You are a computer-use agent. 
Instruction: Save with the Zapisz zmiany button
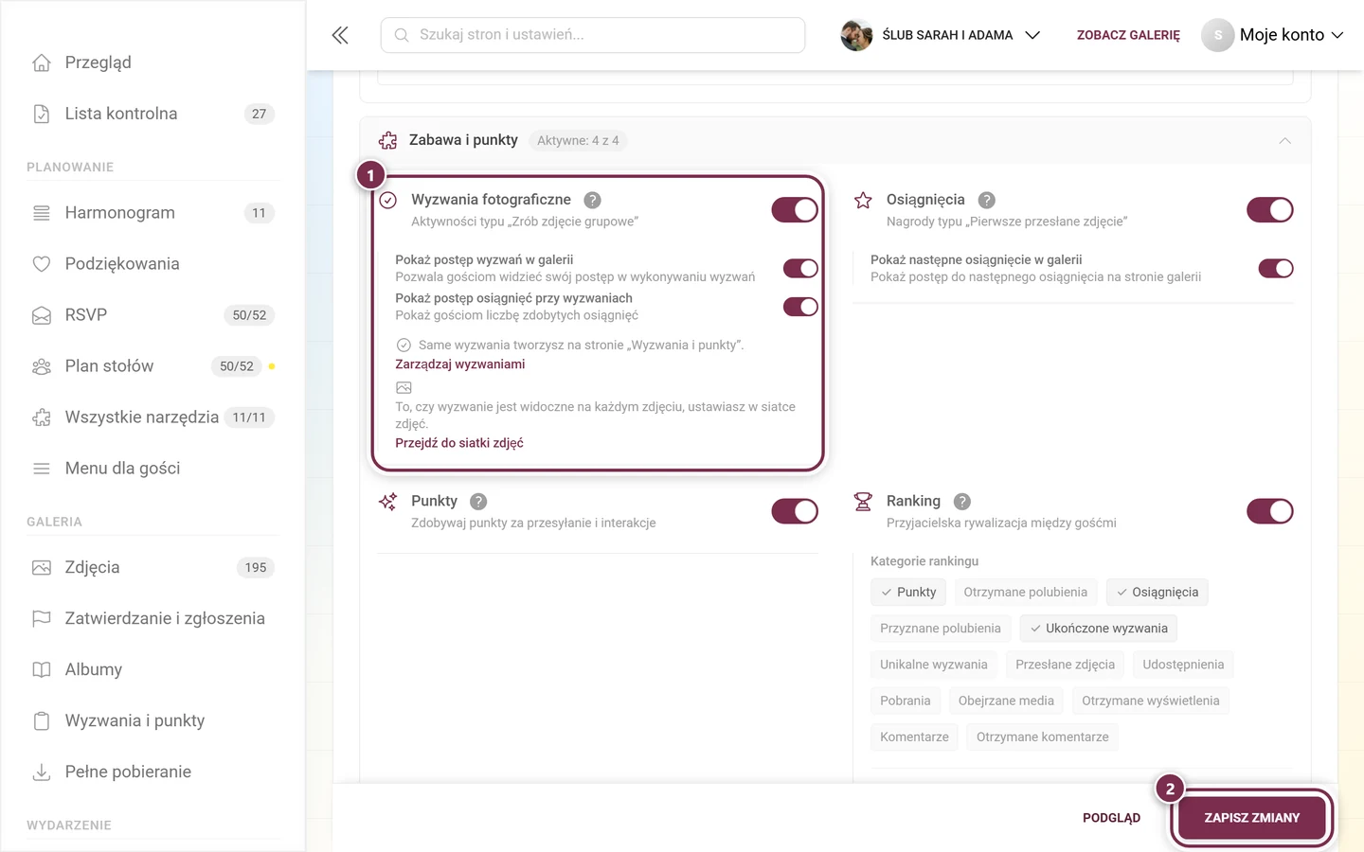[x=1251, y=818]
